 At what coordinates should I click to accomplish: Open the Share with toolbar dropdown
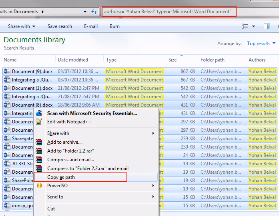(22, 26)
